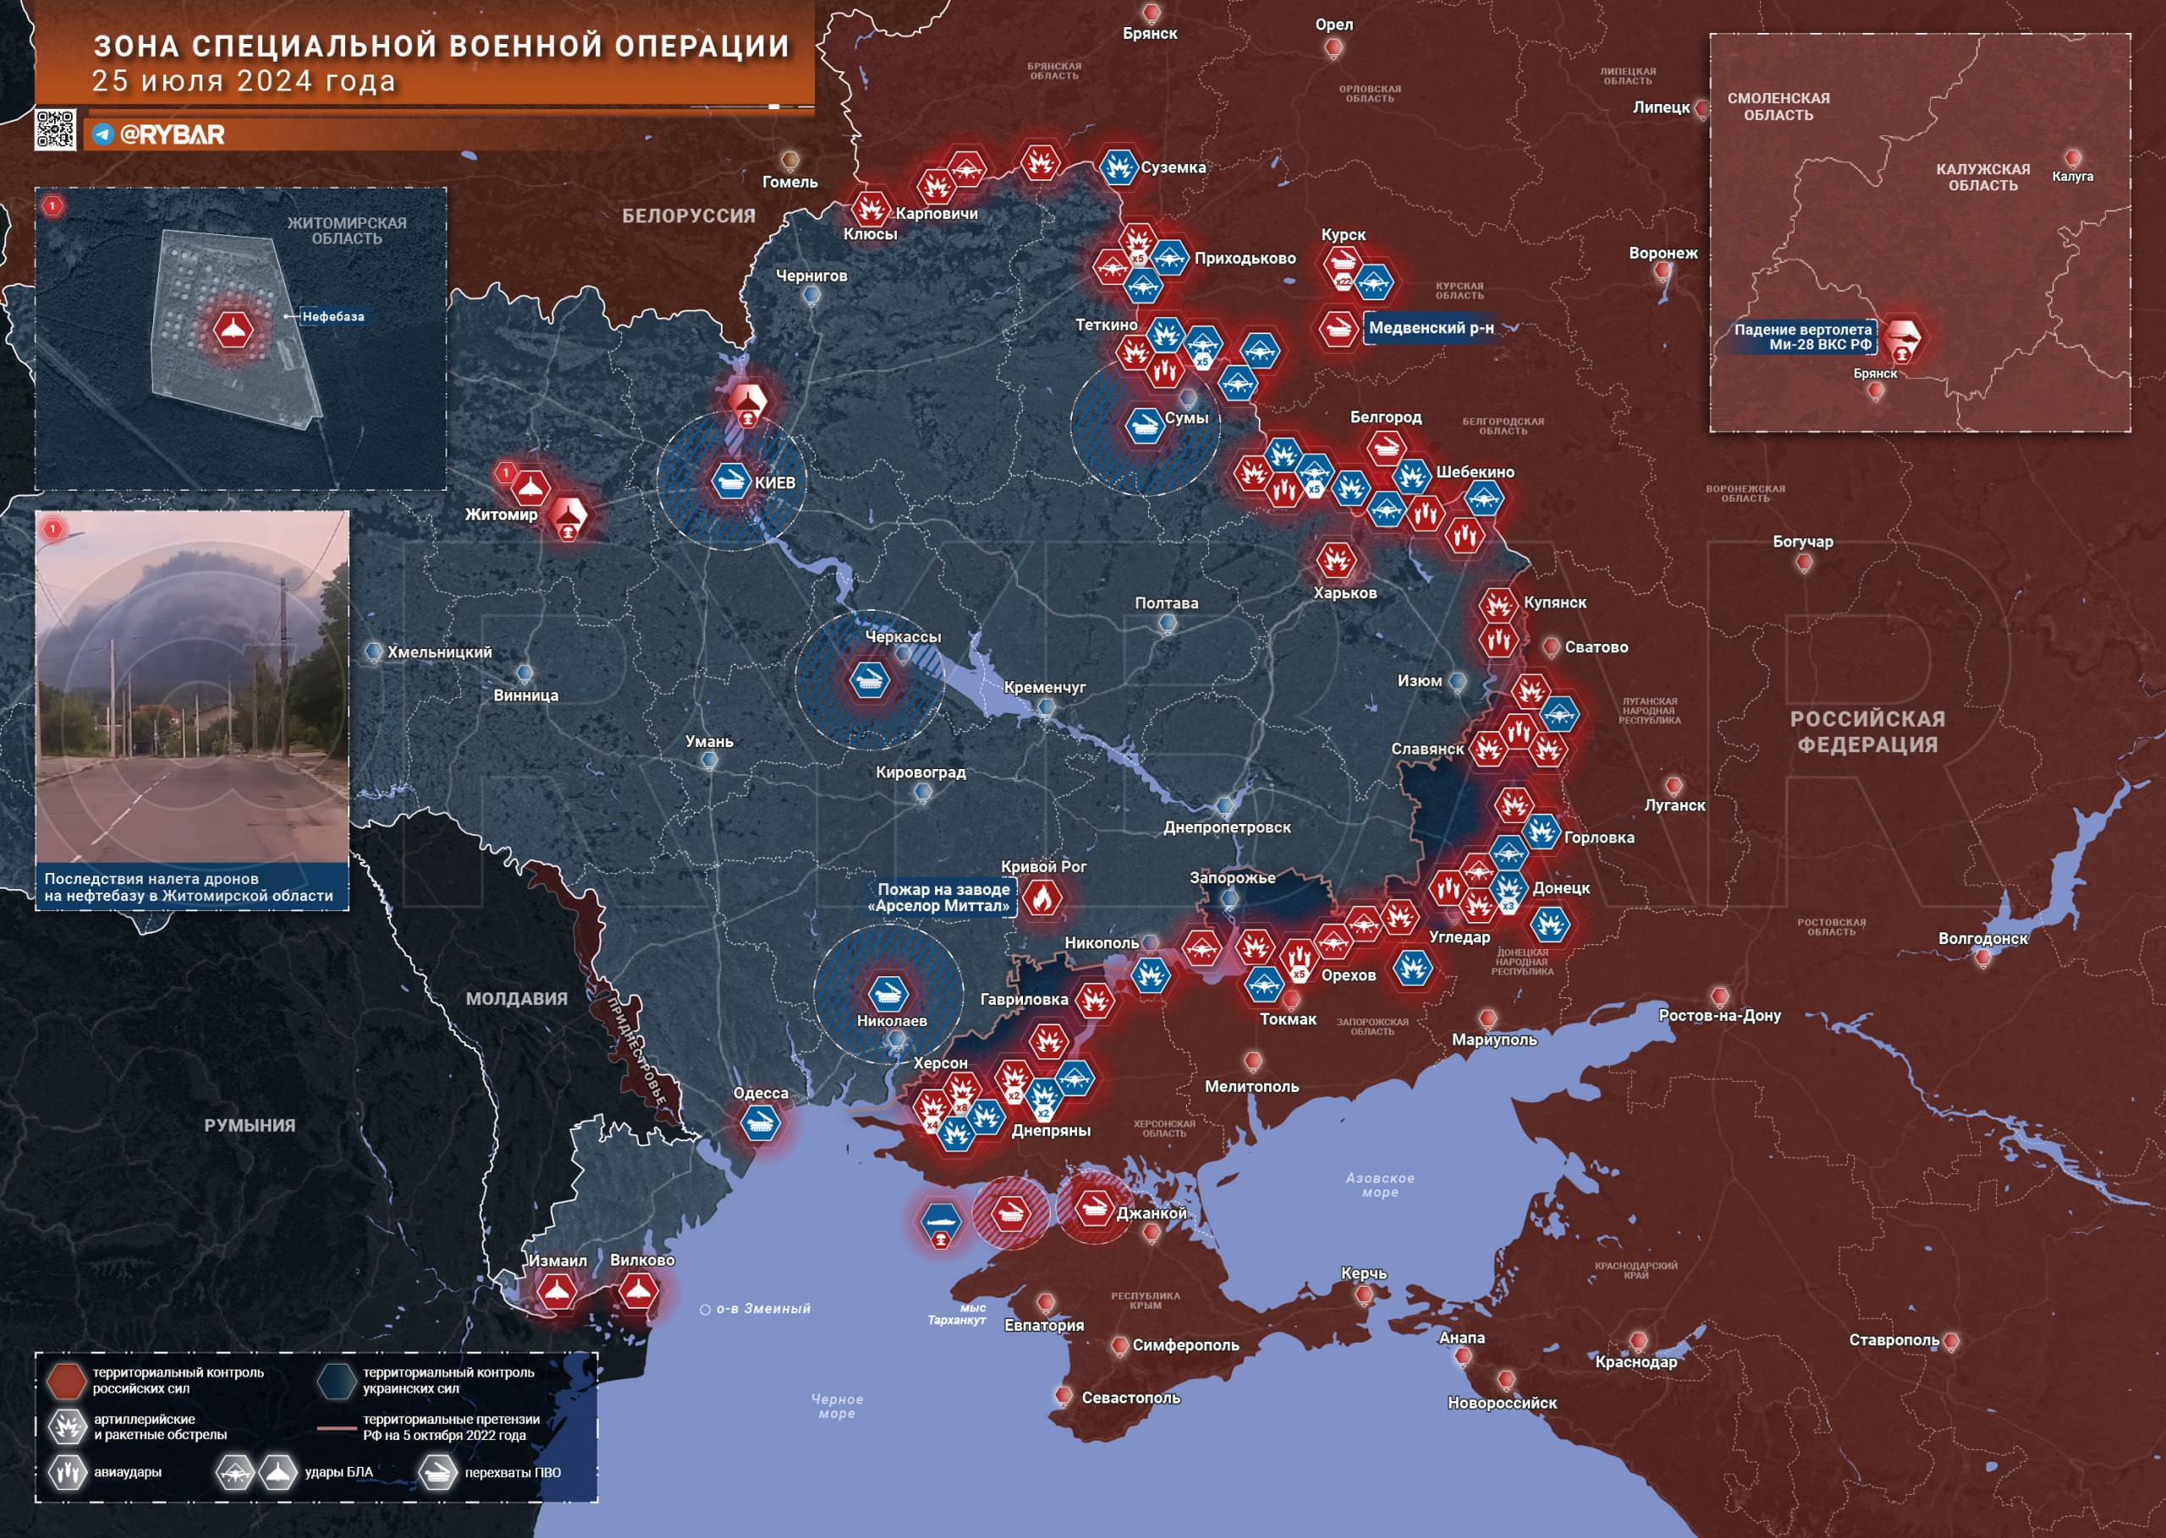This screenshot has height=1538, width=2166.
Task: Click the red shelling icon above Харьков
Action: click(1335, 561)
